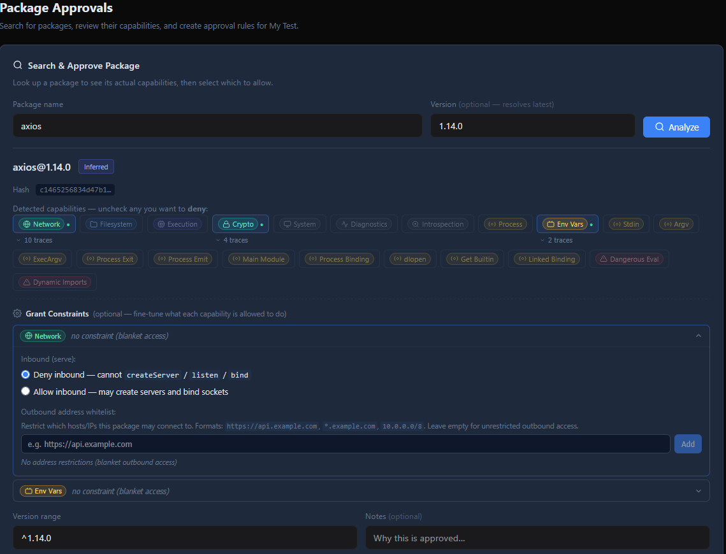
Task: Expand the 10 traces list under Network
Action: click(x=34, y=241)
